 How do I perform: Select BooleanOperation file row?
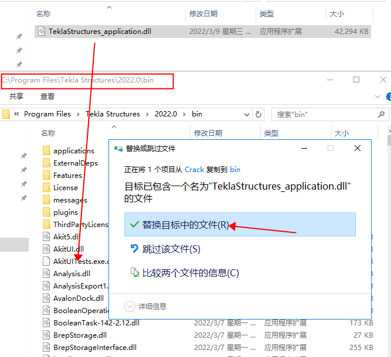tap(81, 310)
